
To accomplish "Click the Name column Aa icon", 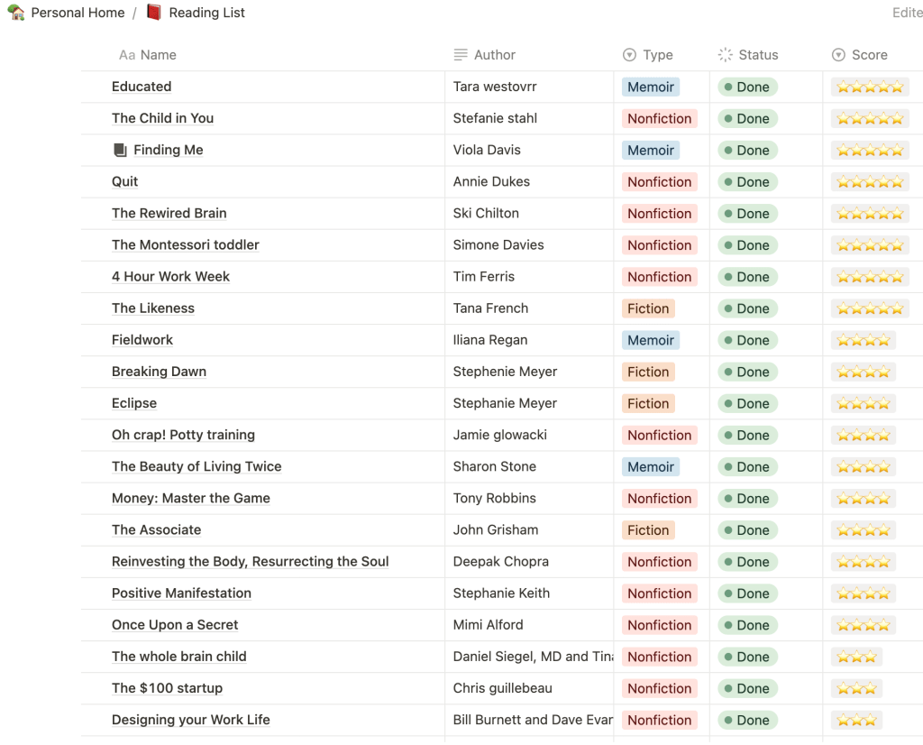I will pos(127,55).
